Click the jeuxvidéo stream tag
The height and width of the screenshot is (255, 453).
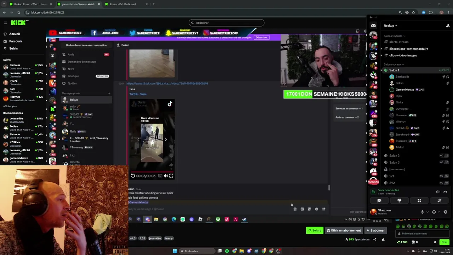pos(155,238)
